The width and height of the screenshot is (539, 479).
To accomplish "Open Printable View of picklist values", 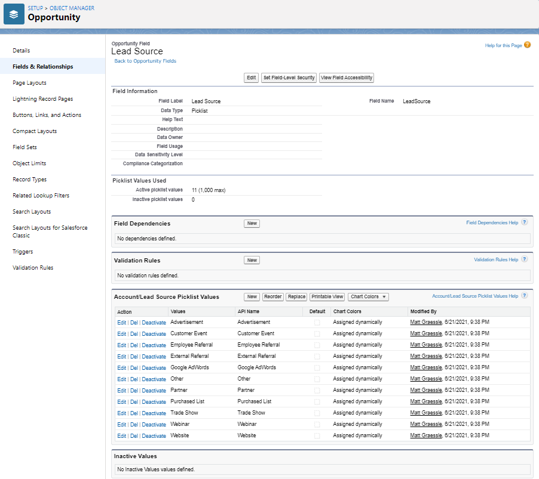I will [x=327, y=296].
